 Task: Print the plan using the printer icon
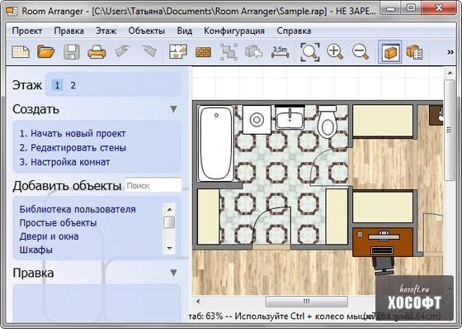[97, 52]
